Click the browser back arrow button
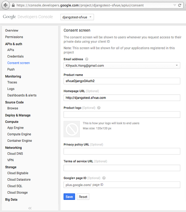The image size is (186, 212). coord(5,5)
